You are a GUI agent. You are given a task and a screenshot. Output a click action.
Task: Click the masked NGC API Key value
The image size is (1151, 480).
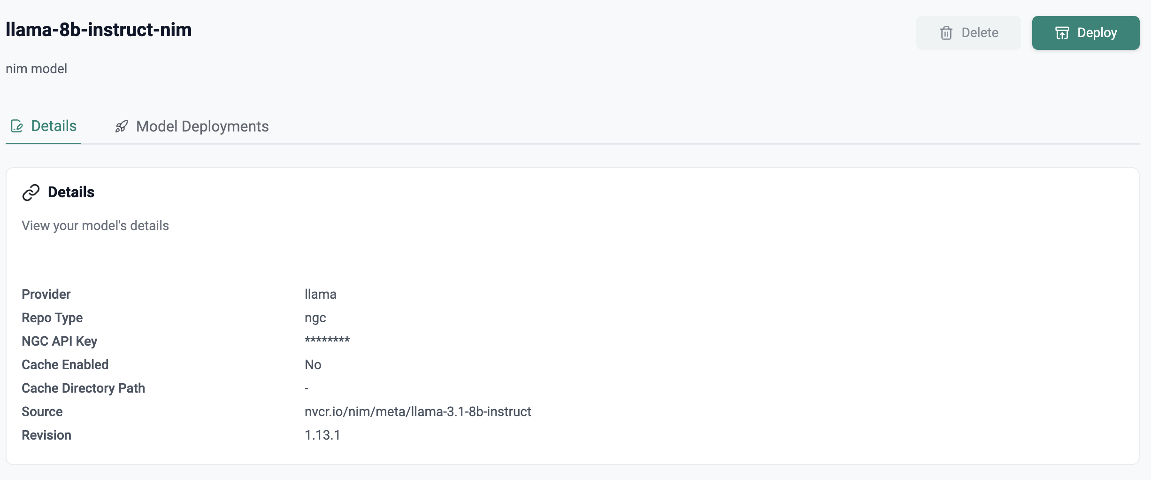click(327, 341)
